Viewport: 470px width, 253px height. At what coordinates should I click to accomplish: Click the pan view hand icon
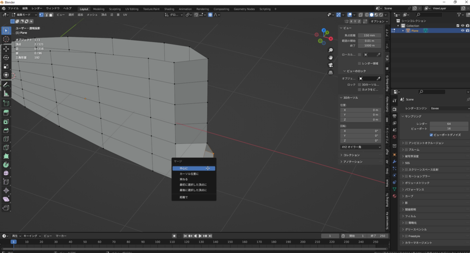pyautogui.click(x=331, y=57)
